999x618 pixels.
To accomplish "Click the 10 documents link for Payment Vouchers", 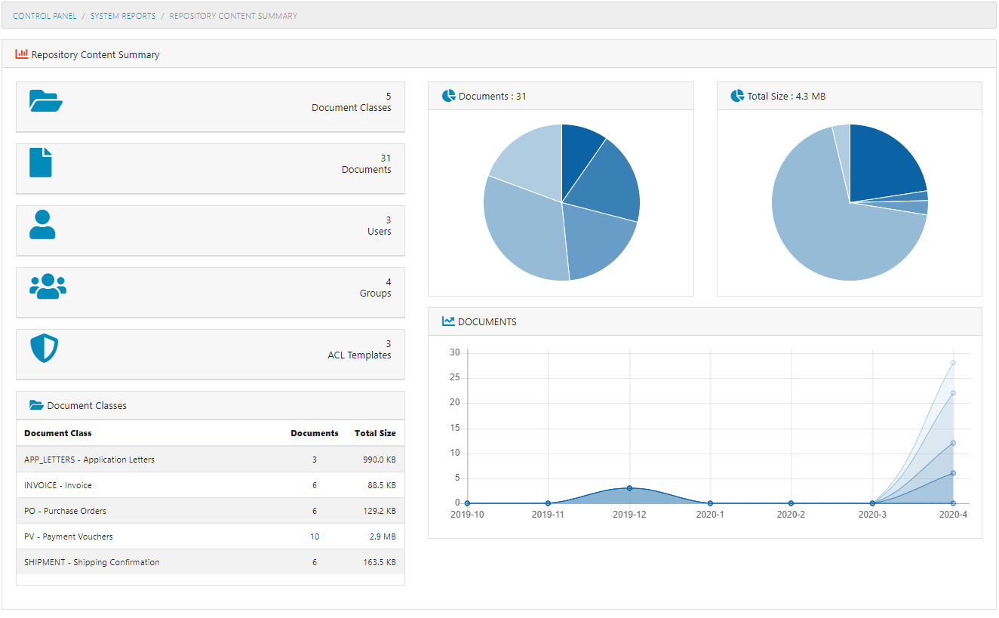I will (314, 536).
